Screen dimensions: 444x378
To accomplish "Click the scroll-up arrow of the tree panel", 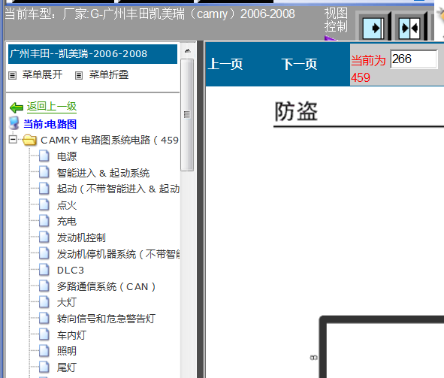I will 187,51.
